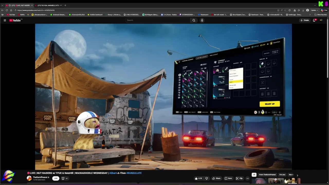
Task: Open the Home - Roblox bookmark
Action: click(169, 15)
